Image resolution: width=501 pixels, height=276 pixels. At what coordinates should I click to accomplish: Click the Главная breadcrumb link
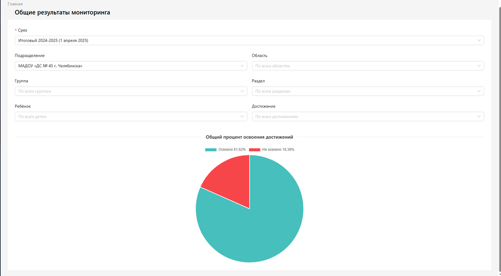coord(15,4)
